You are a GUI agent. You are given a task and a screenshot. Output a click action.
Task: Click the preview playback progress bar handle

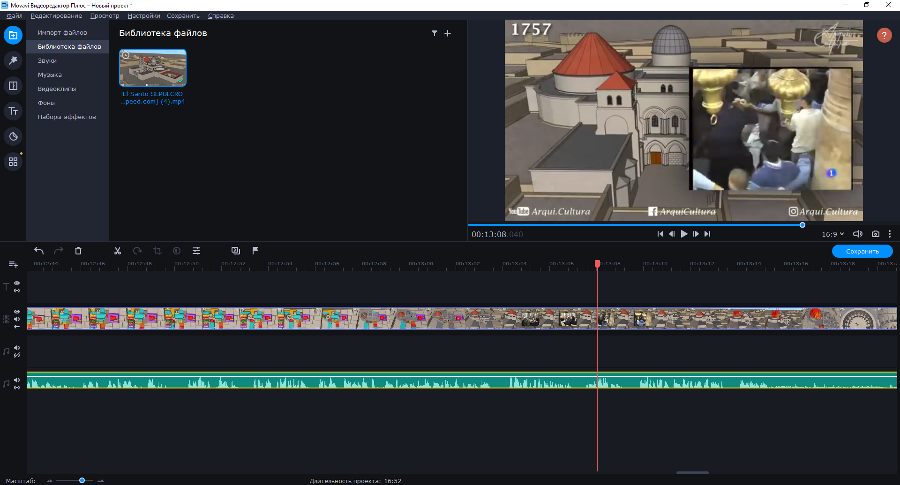pyautogui.click(x=802, y=225)
